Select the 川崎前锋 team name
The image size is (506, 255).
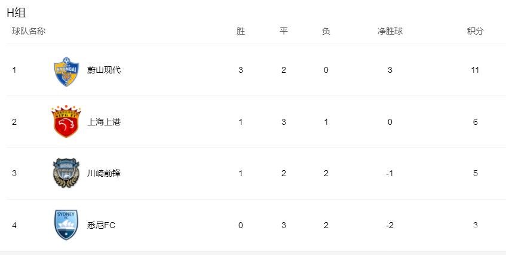(x=104, y=173)
